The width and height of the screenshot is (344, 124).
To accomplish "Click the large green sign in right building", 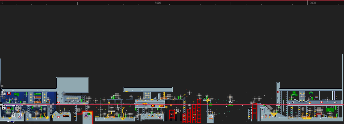I will click(x=330, y=110).
